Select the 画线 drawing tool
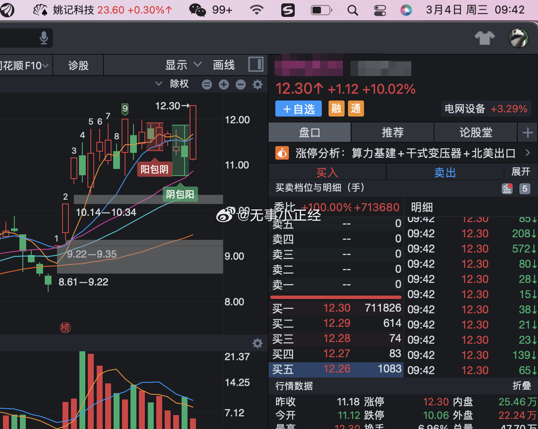538x429 pixels. pos(224,65)
